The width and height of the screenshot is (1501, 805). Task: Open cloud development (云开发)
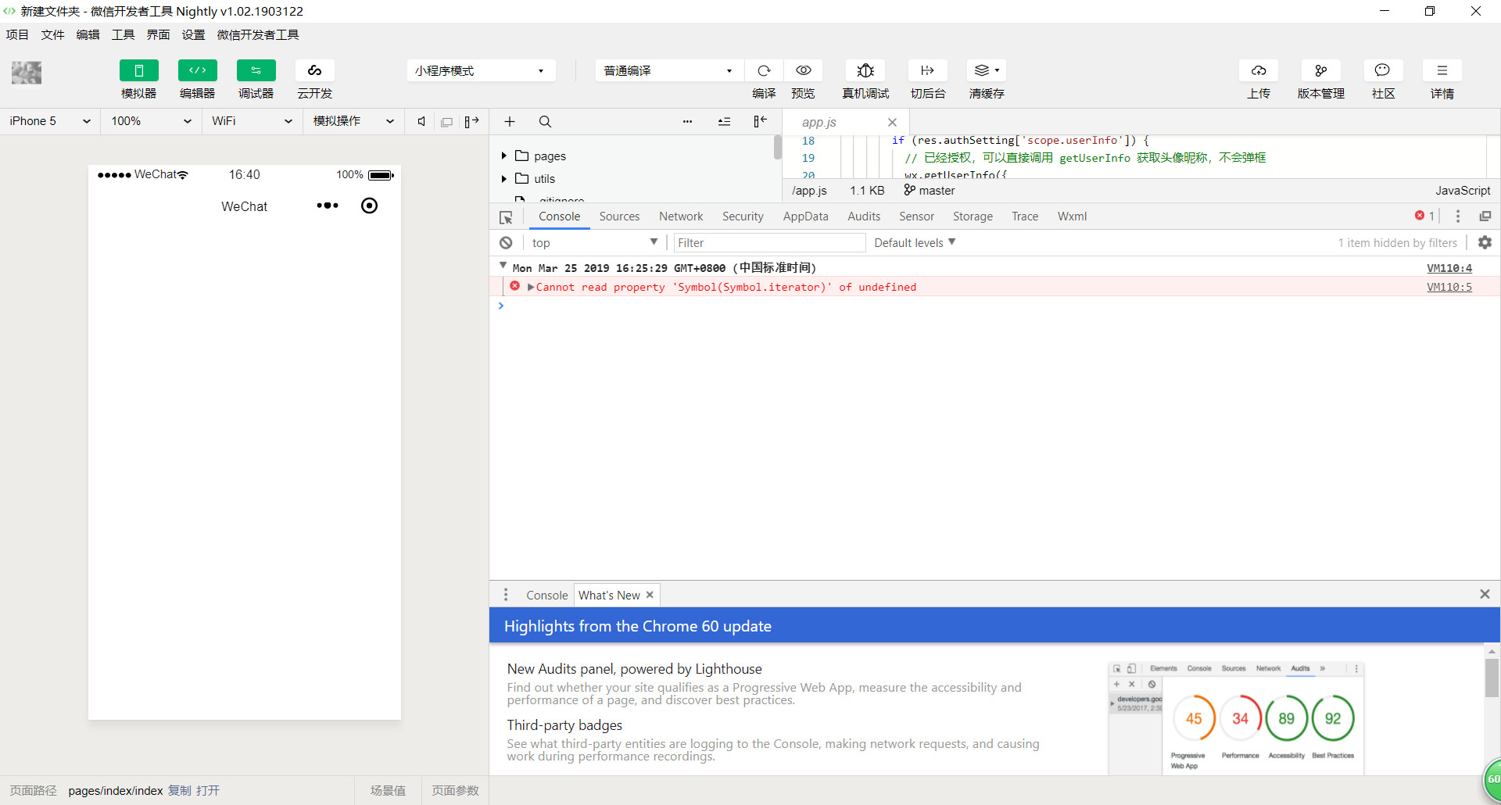314,70
